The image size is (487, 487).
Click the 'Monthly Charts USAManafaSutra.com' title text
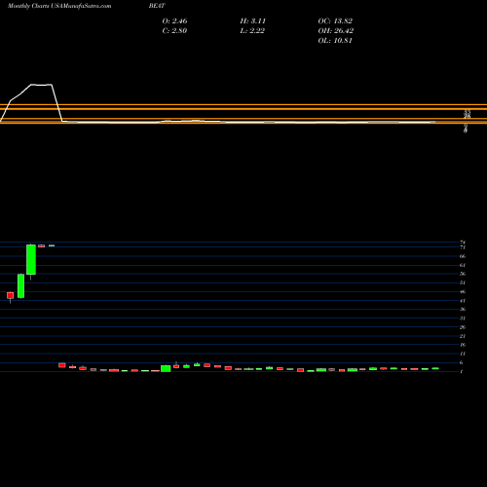tap(59, 6)
